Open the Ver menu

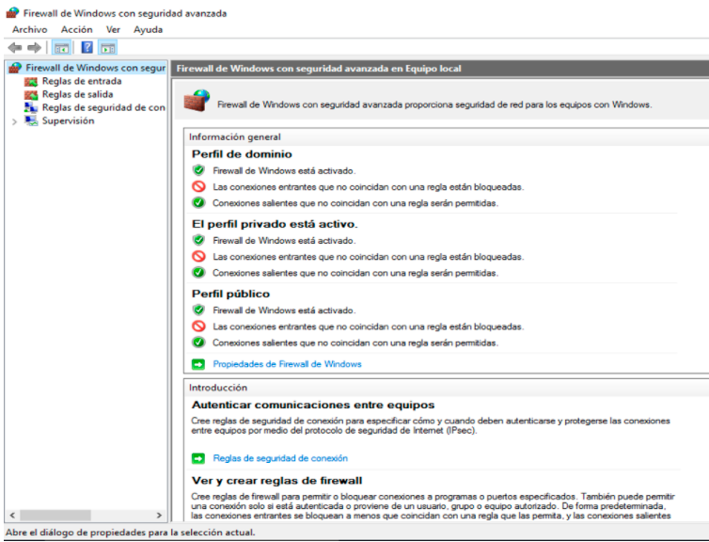pyautogui.click(x=113, y=29)
